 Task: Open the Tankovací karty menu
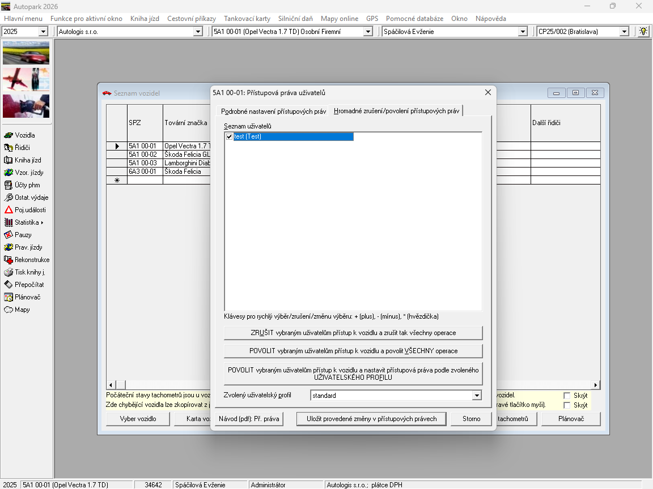(x=247, y=19)
